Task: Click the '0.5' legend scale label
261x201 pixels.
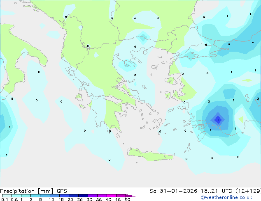Action: click(x=14, y=199)
